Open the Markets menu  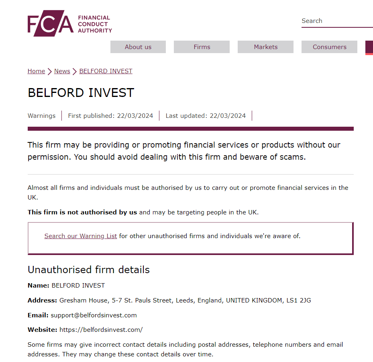tap(265, 47)
